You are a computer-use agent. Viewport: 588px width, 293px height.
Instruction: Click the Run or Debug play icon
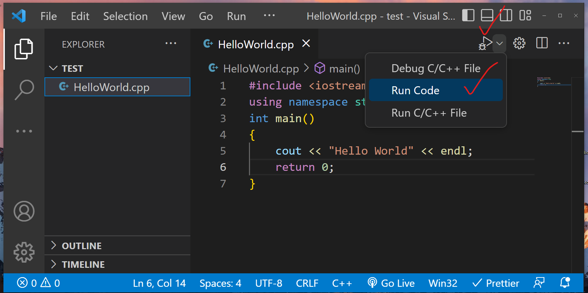[486, 43]
